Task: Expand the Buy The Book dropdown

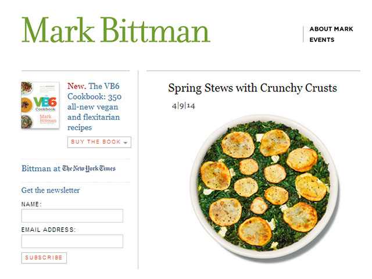Action: [99, 142]
